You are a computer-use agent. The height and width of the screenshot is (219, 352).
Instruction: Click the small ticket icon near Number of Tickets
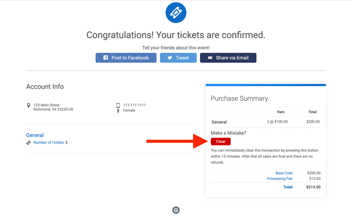pos(29,142)
